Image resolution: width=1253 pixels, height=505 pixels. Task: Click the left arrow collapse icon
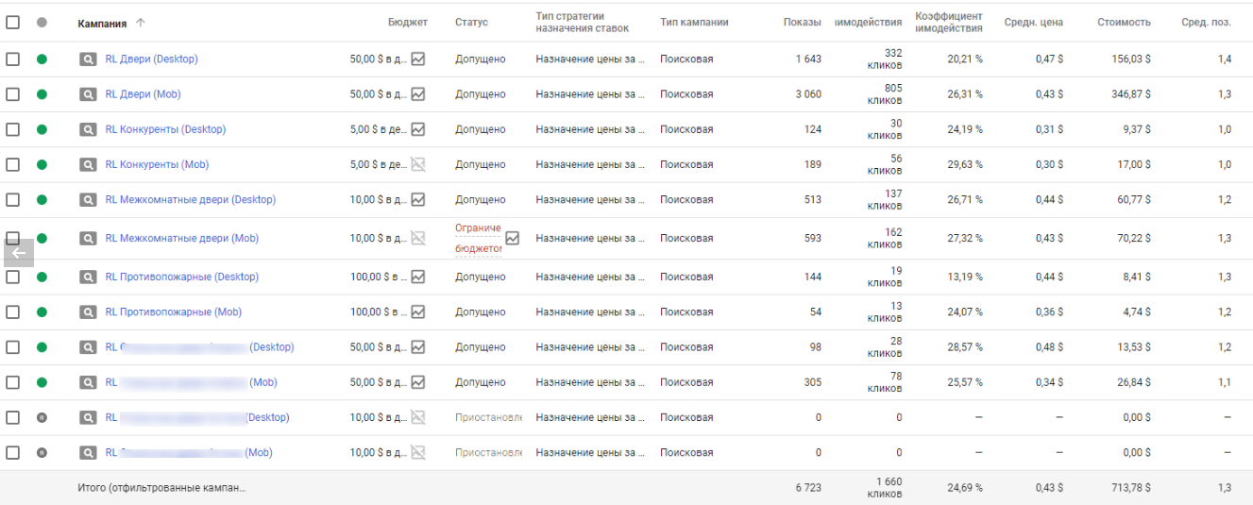[x=19, y=253]
